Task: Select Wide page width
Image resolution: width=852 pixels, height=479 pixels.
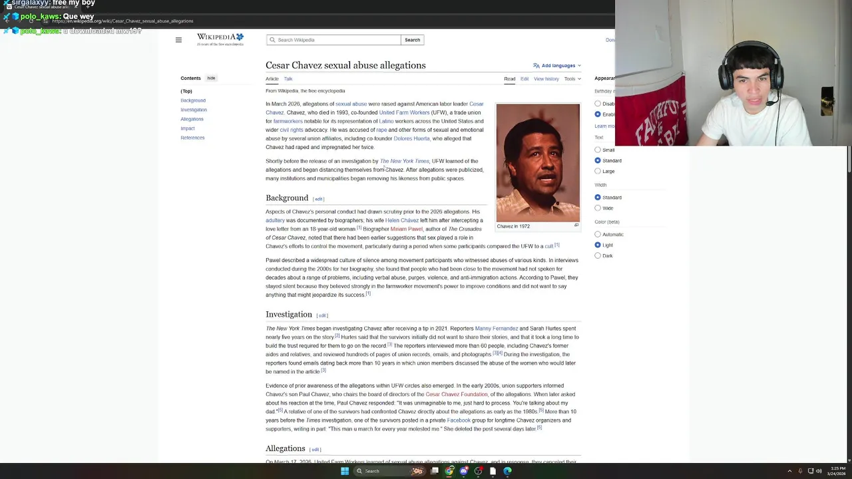Action: tap(598, 208)
